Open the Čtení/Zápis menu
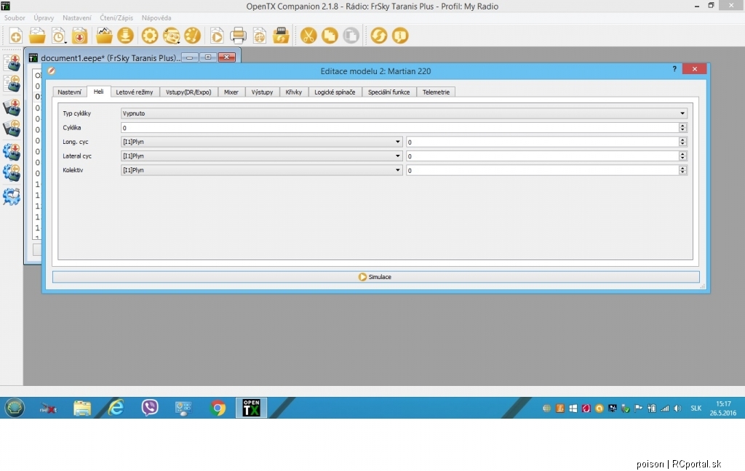The height and width of the screenshot is (471, 745). click(x=116, y=18)
